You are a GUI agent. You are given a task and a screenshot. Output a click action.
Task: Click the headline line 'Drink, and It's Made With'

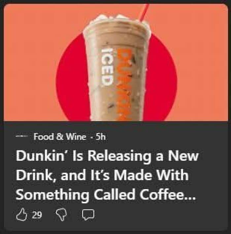pos(102,175)
